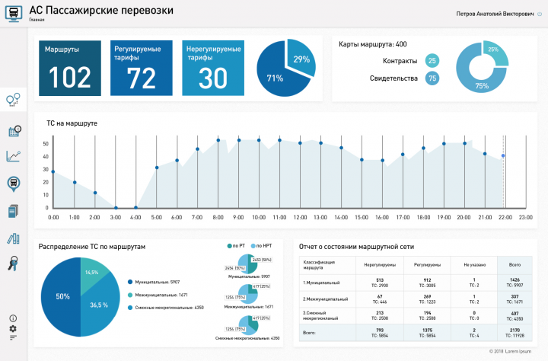Screen dimensions: 548x361
Task: Click the по РТ legend marker
Action: pyautogui.click(x=229, y=246)
